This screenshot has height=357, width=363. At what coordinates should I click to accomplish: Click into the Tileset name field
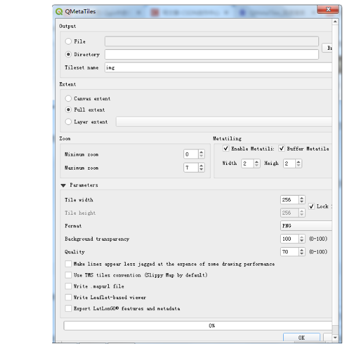pyautogui.click(x=218, y=68)
